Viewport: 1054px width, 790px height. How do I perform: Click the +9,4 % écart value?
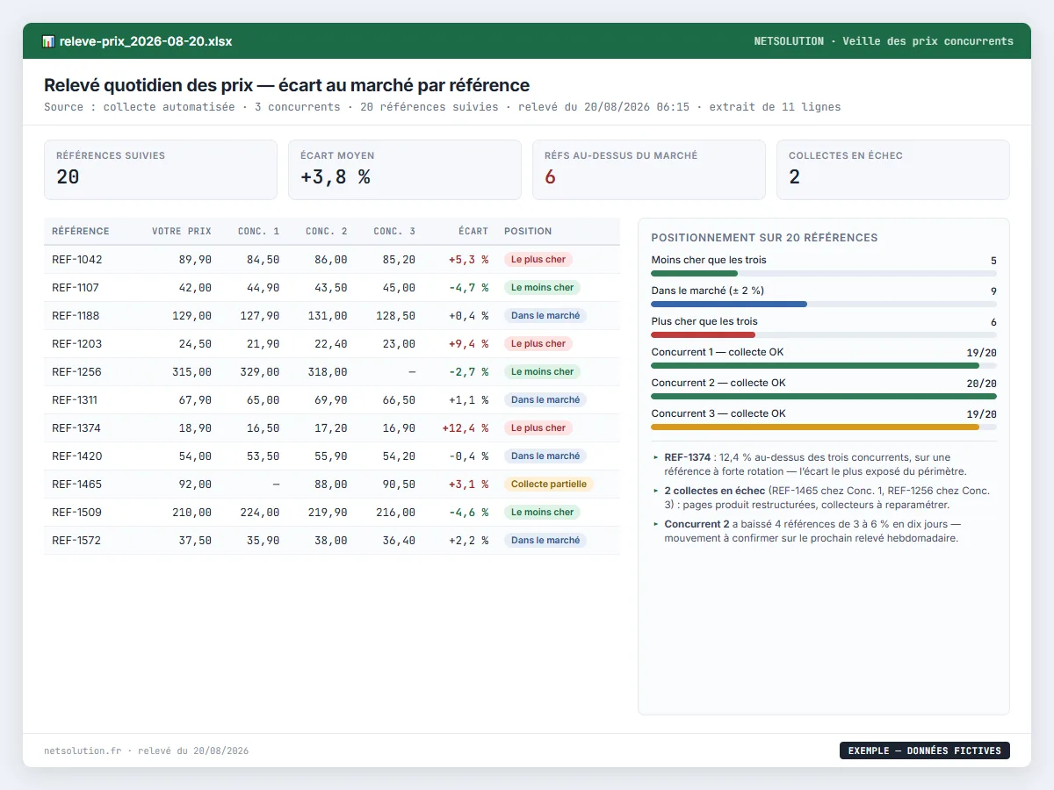click(468, 344)
